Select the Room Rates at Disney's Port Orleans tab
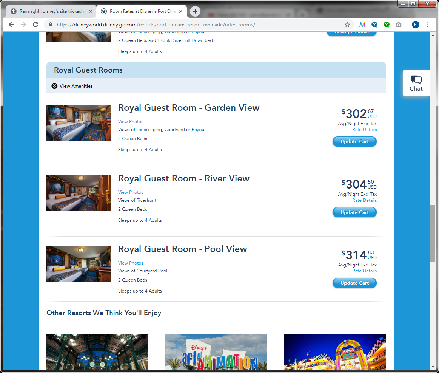439x373 pixels. pyautogui.click(x=142, y=11)
